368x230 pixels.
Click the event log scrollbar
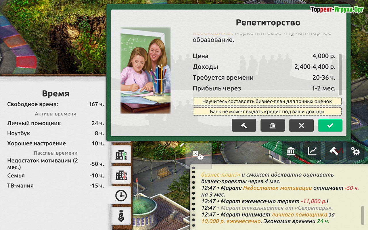point(362,214)
